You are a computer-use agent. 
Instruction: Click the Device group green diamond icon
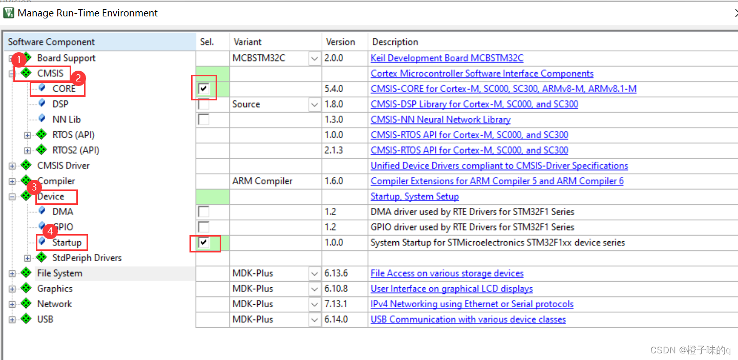(x=26, y=196)
